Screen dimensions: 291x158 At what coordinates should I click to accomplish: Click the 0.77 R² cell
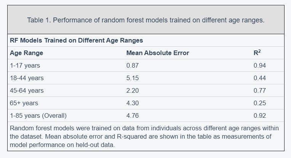260,91
